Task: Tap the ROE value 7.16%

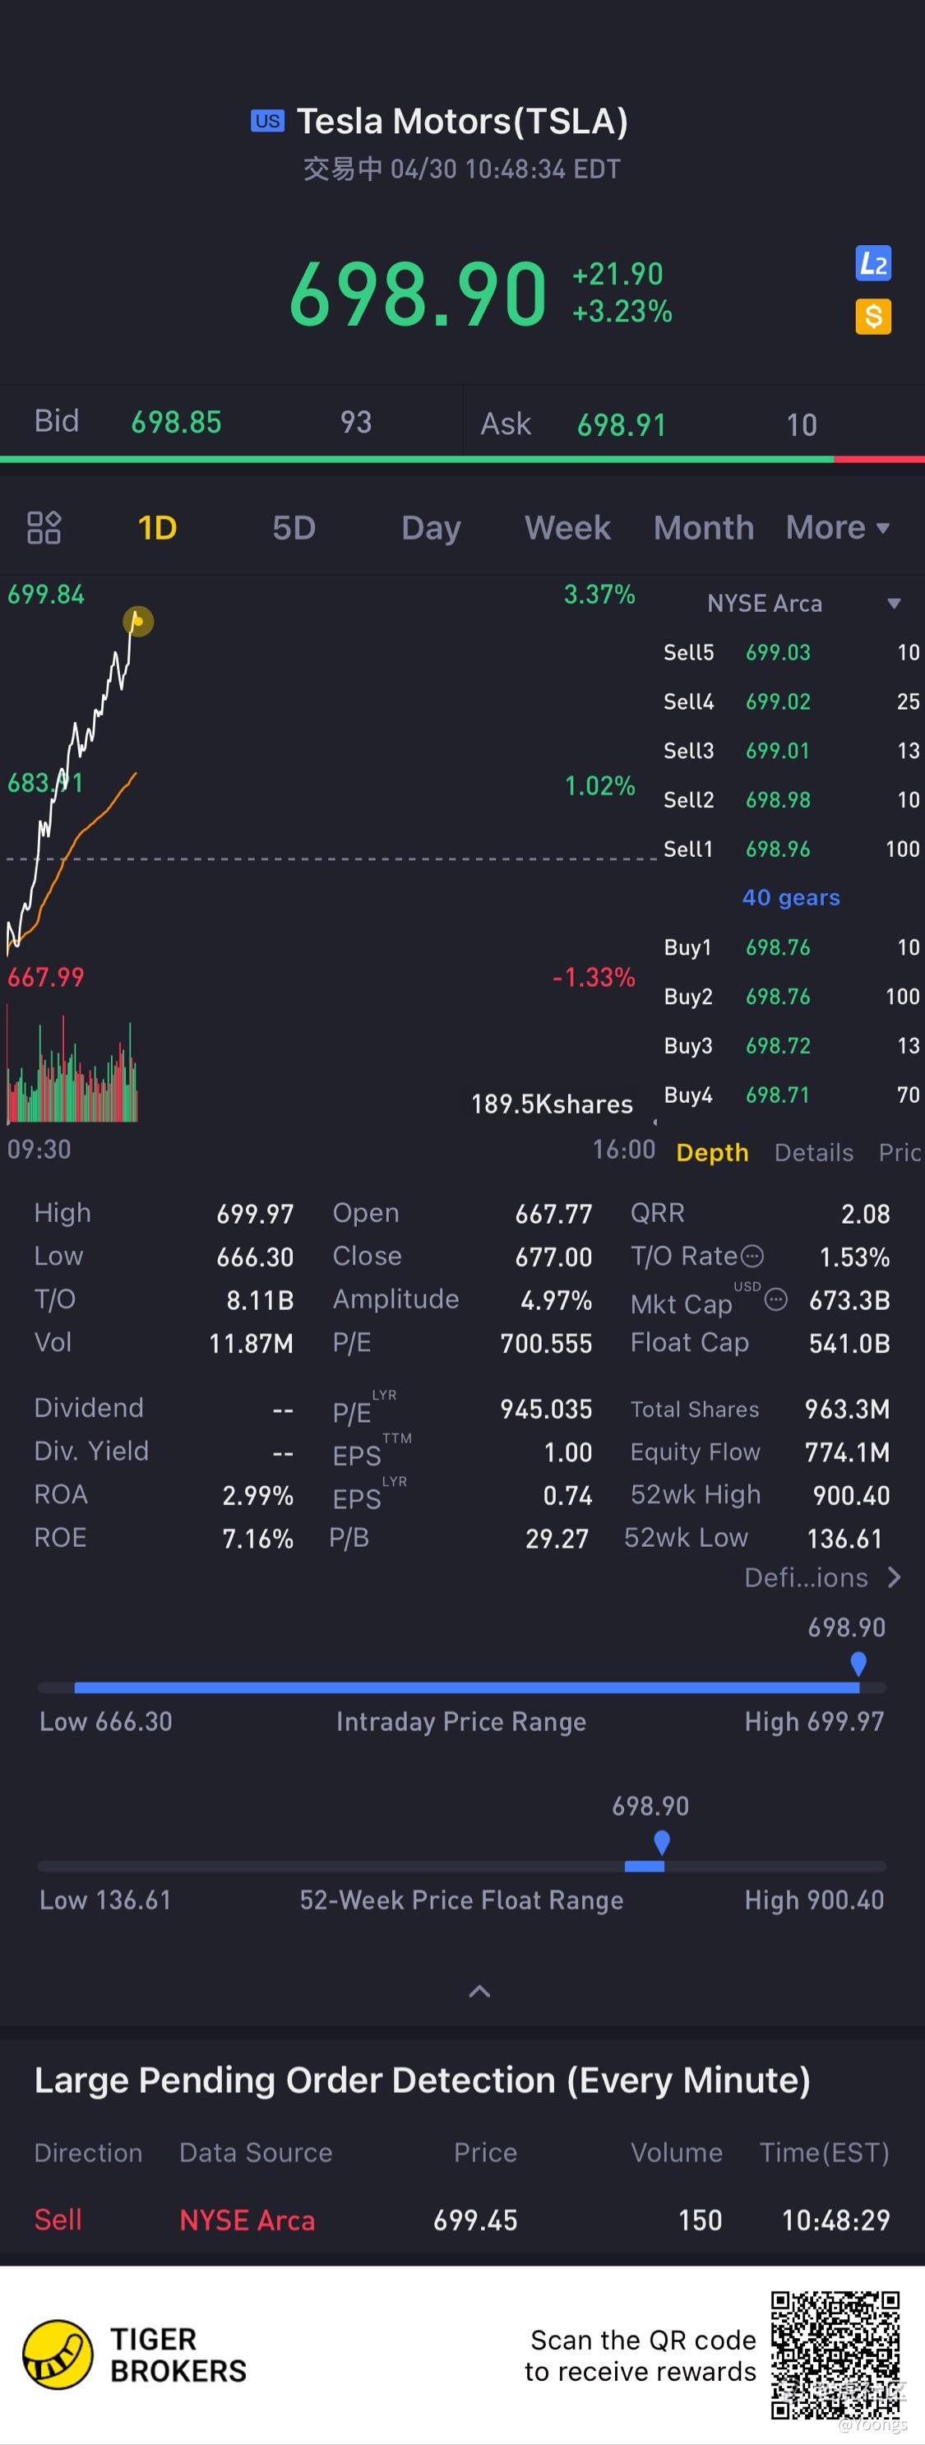Action: point(258,1539)
